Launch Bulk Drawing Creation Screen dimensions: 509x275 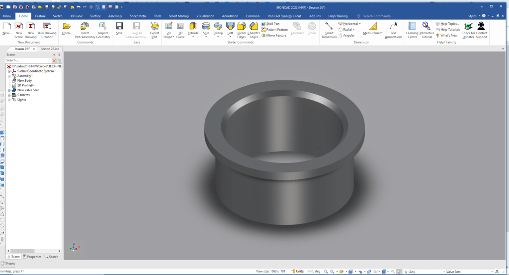(x=47, y=29)
